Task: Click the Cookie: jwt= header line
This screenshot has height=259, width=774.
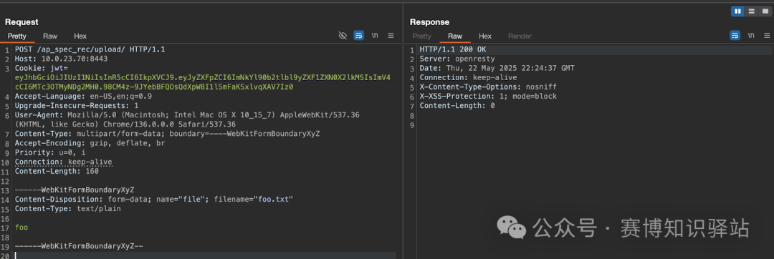Action: tap(42, 69)
